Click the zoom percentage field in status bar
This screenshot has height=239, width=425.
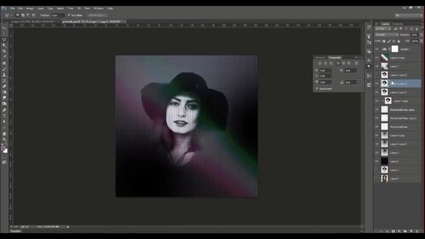click(15, 227)
